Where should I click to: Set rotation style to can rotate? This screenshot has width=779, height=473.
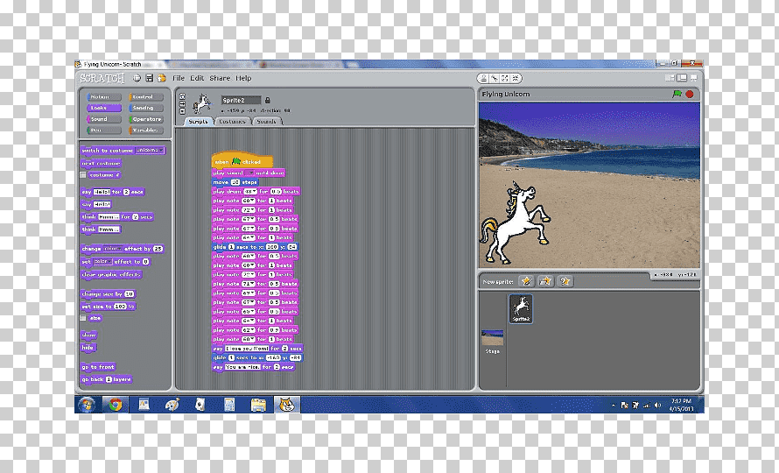point(182,96)
